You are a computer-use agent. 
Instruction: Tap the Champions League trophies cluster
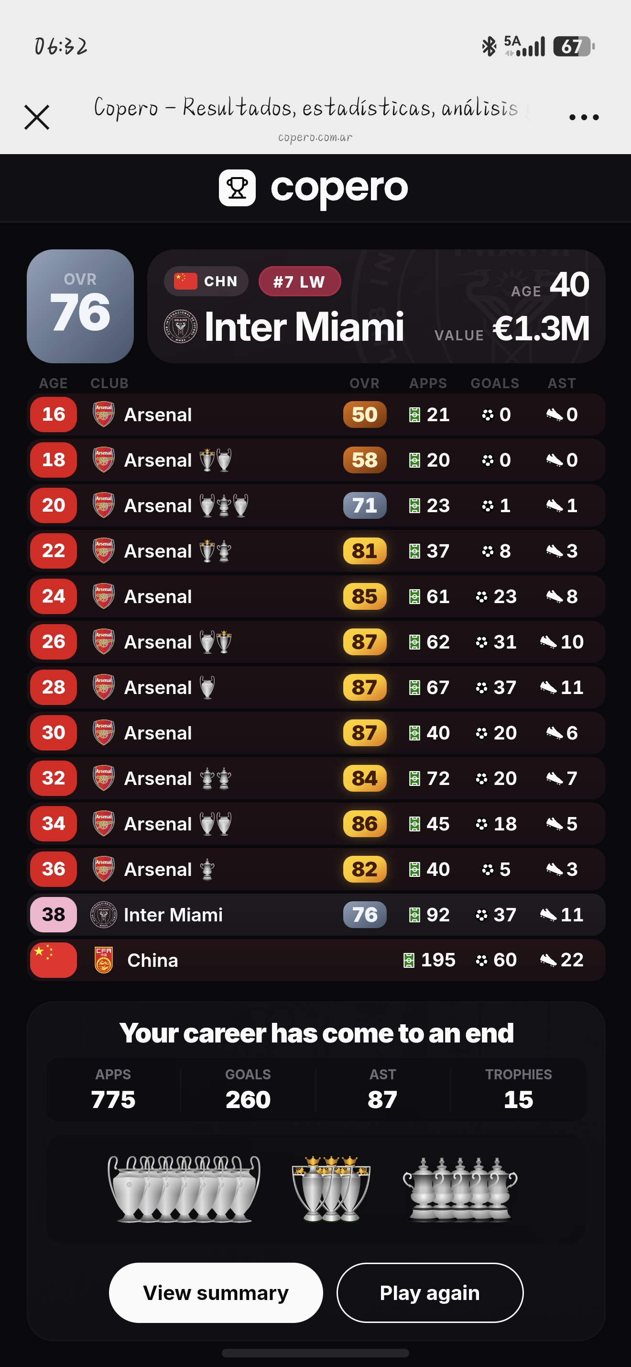click(184, 1188)
